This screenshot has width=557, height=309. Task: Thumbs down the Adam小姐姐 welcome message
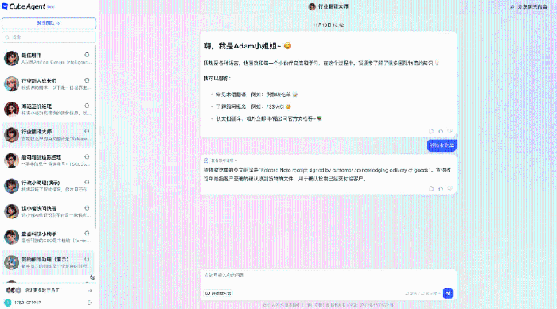(x=450, y=131)
